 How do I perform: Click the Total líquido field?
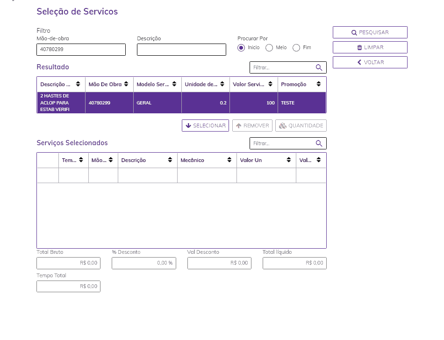click(294, 263)
